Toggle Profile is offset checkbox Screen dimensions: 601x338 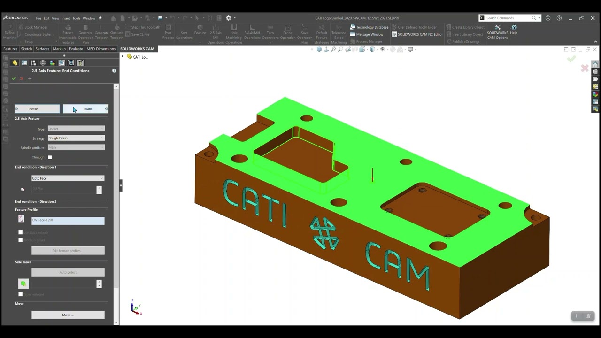[x=20, y=240]
